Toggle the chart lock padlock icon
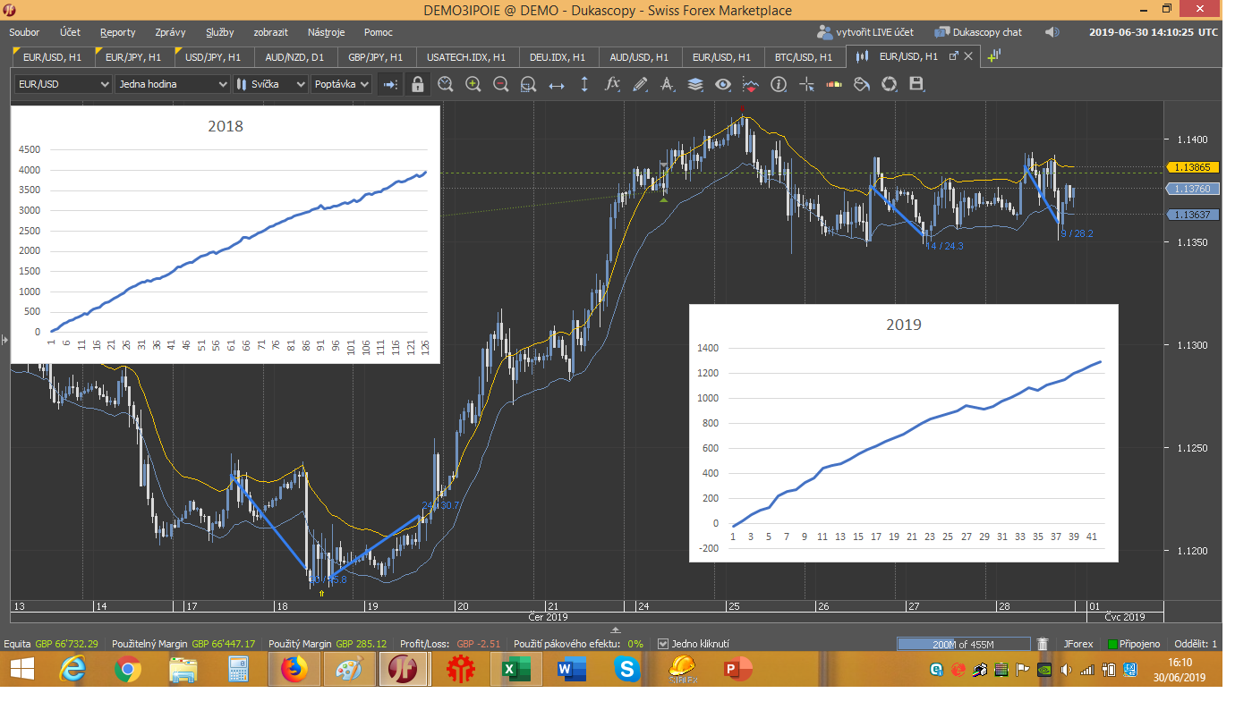 point(417,84)
